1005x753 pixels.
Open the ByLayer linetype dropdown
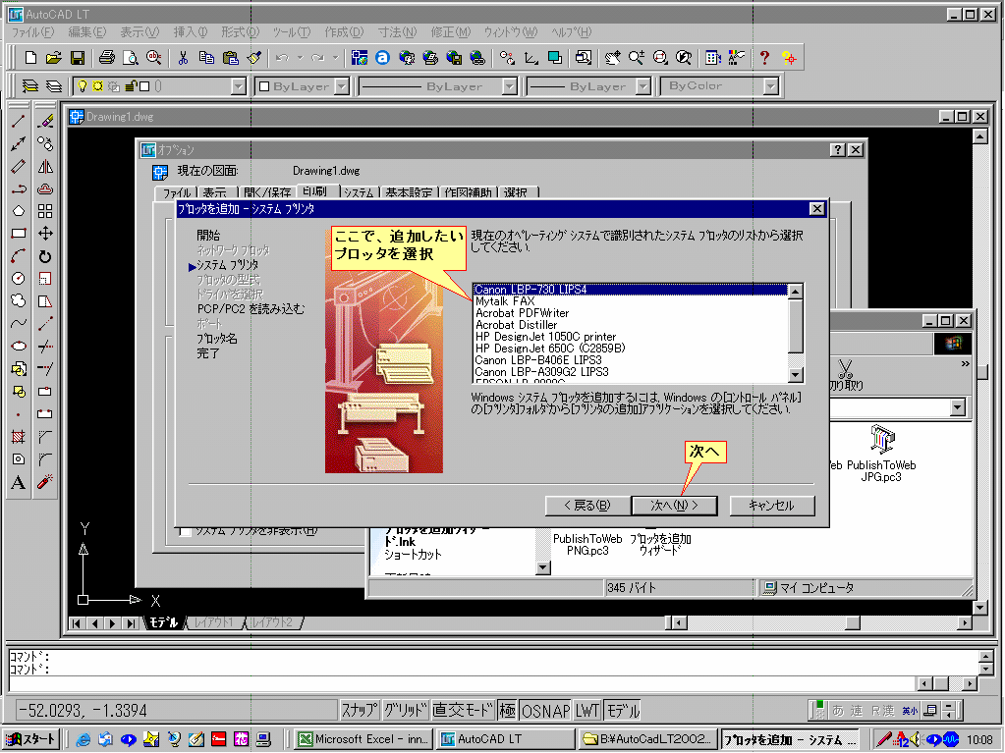coord(509,86)
